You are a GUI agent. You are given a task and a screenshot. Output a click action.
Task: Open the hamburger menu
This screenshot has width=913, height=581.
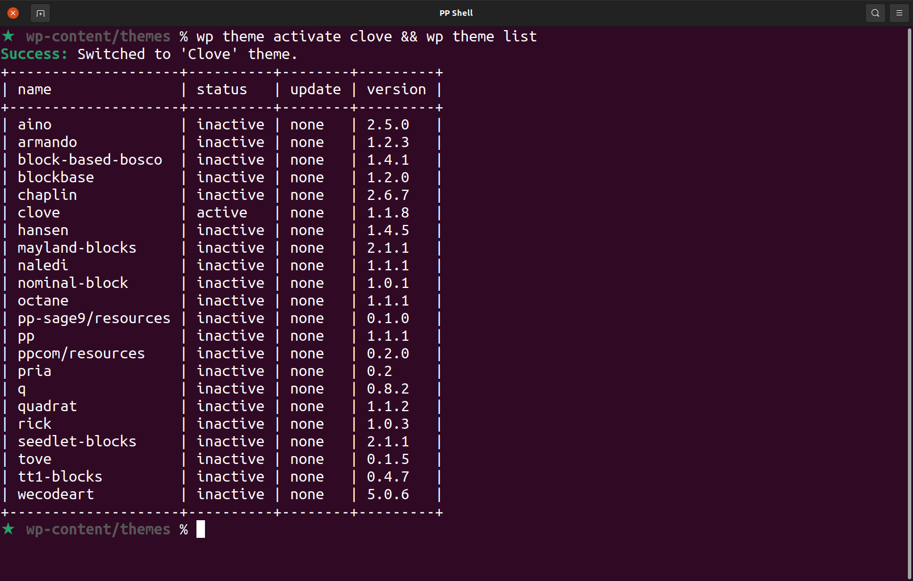click(x=899, y=12)
